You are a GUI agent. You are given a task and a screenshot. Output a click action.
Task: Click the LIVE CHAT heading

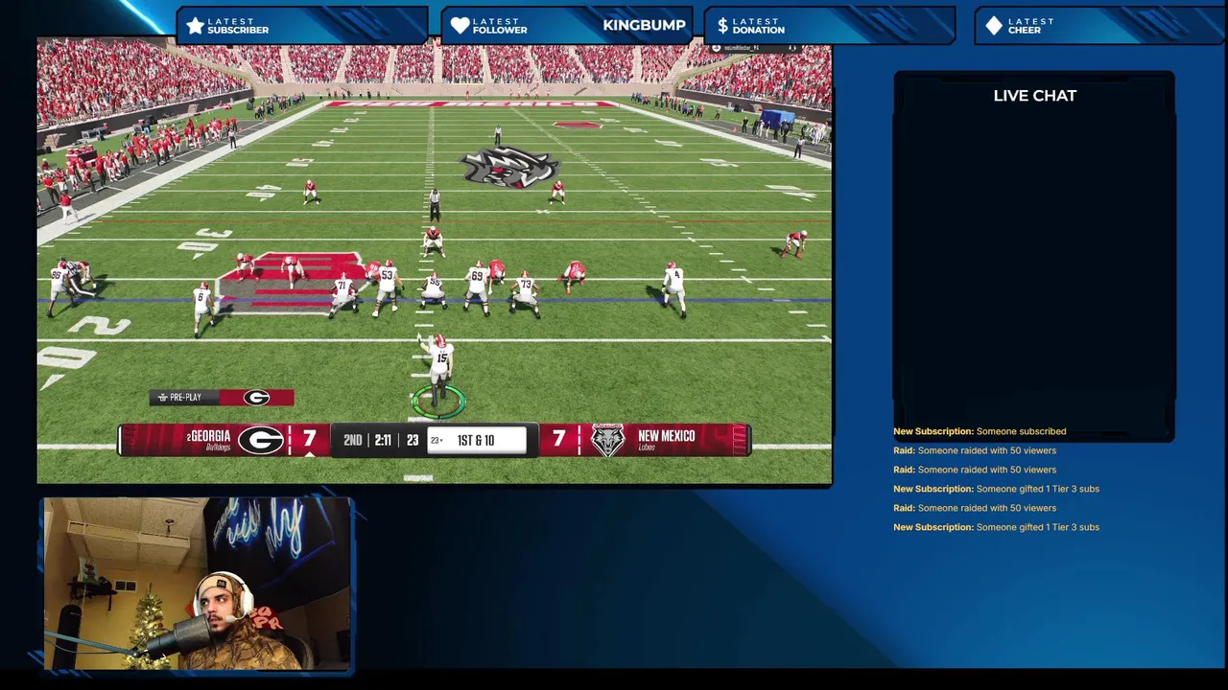[x=1034, y=96]
